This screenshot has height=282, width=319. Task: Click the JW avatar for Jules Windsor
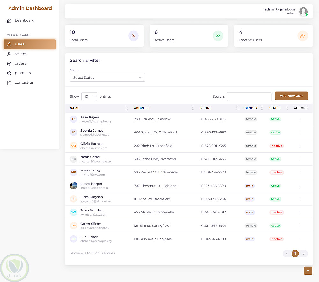[x=73, y=212]
